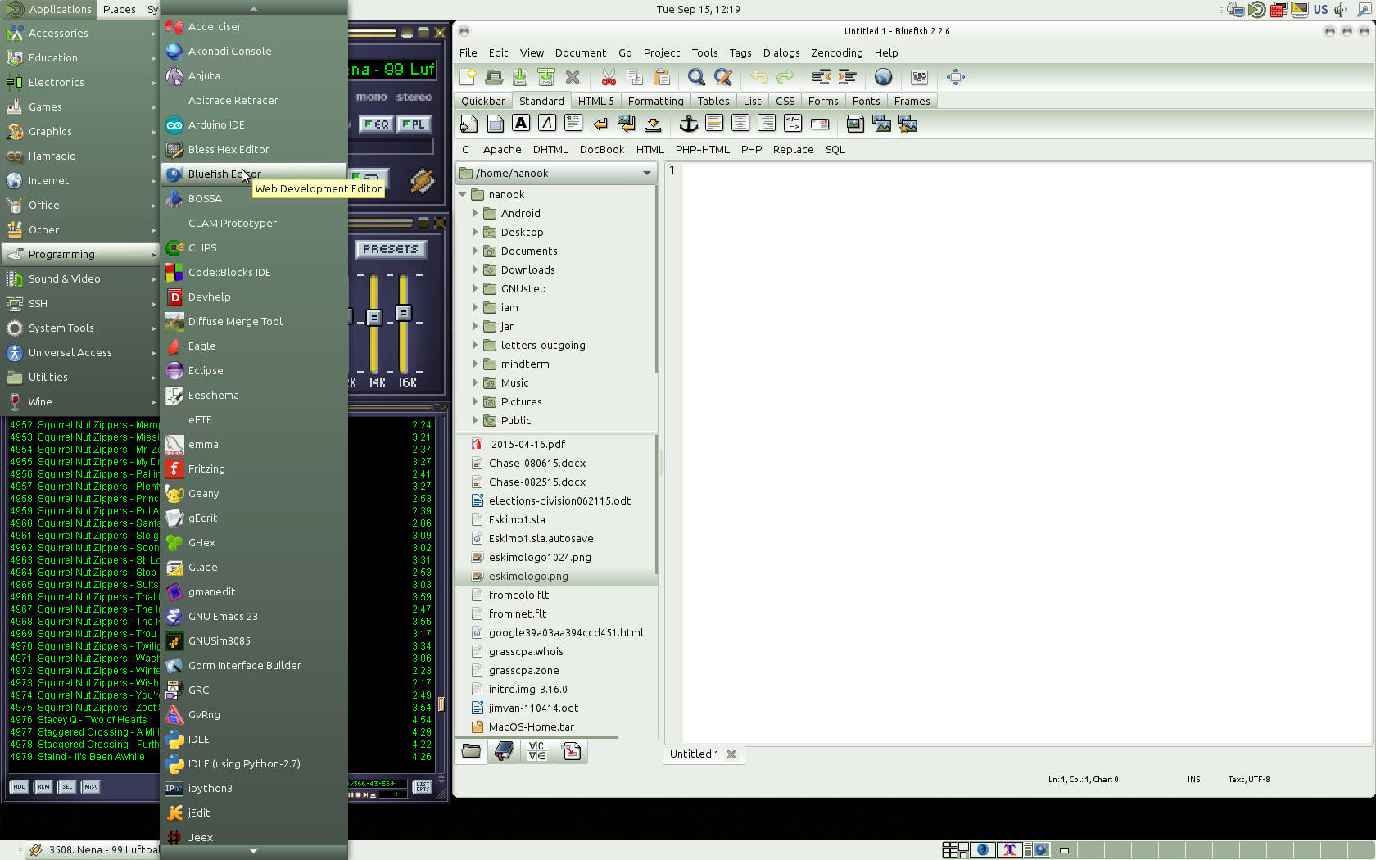
Task: Click the Save file icon
Action: pos(520,77)
